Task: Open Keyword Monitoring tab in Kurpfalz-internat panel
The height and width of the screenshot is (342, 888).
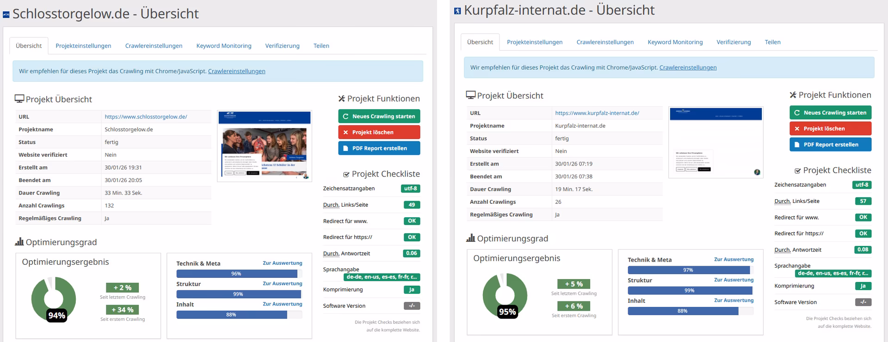Action: tap(675, 42)
